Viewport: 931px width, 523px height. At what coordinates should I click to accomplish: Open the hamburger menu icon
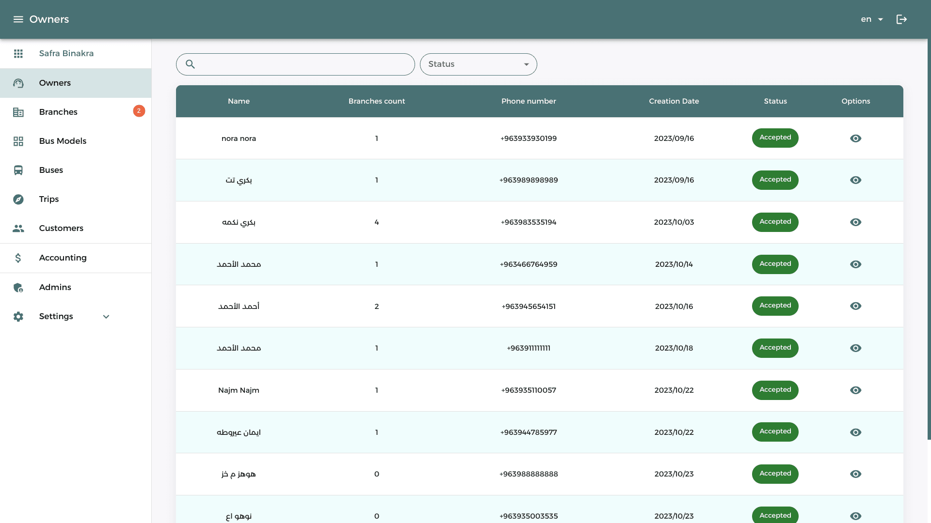click(18, 19)
